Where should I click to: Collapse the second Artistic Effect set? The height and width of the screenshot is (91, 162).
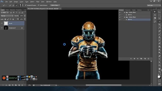coord(125,17)
